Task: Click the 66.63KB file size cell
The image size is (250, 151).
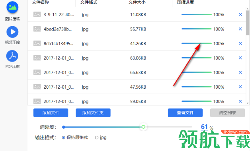Action: click(138, 73)
